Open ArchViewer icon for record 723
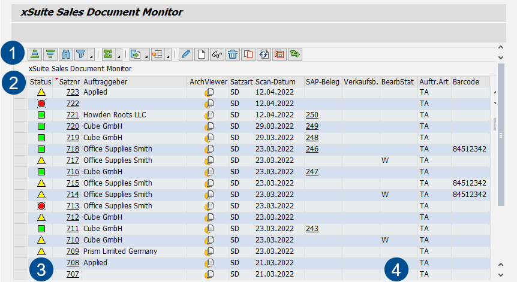The image size is (517, 282). [209, 92]
